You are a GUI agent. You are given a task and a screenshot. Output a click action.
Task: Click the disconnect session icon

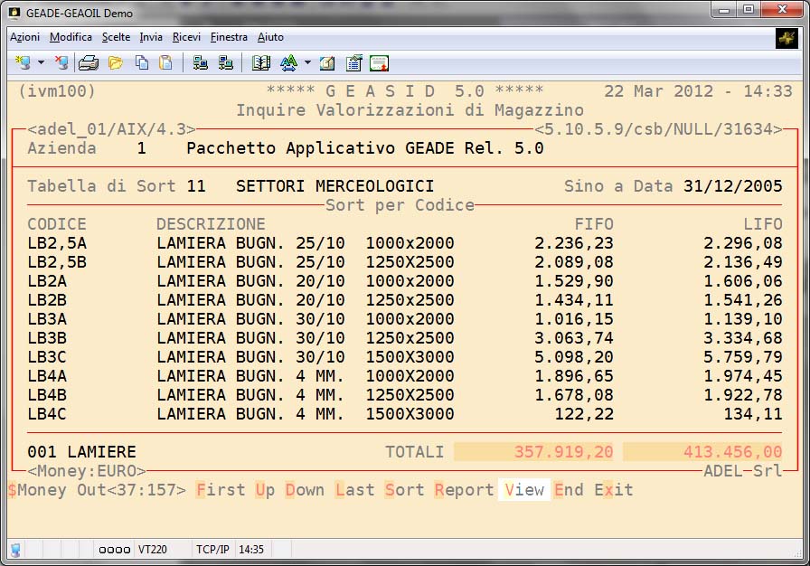61,62
